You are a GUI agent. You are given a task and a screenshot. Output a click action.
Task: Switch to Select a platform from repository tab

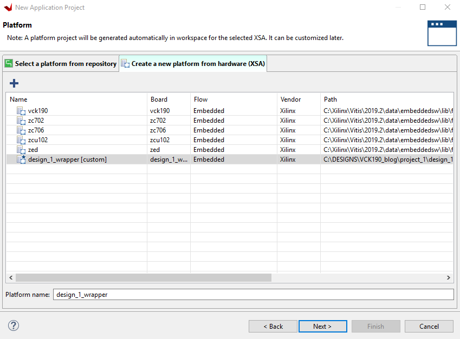(x=60, y=64)
